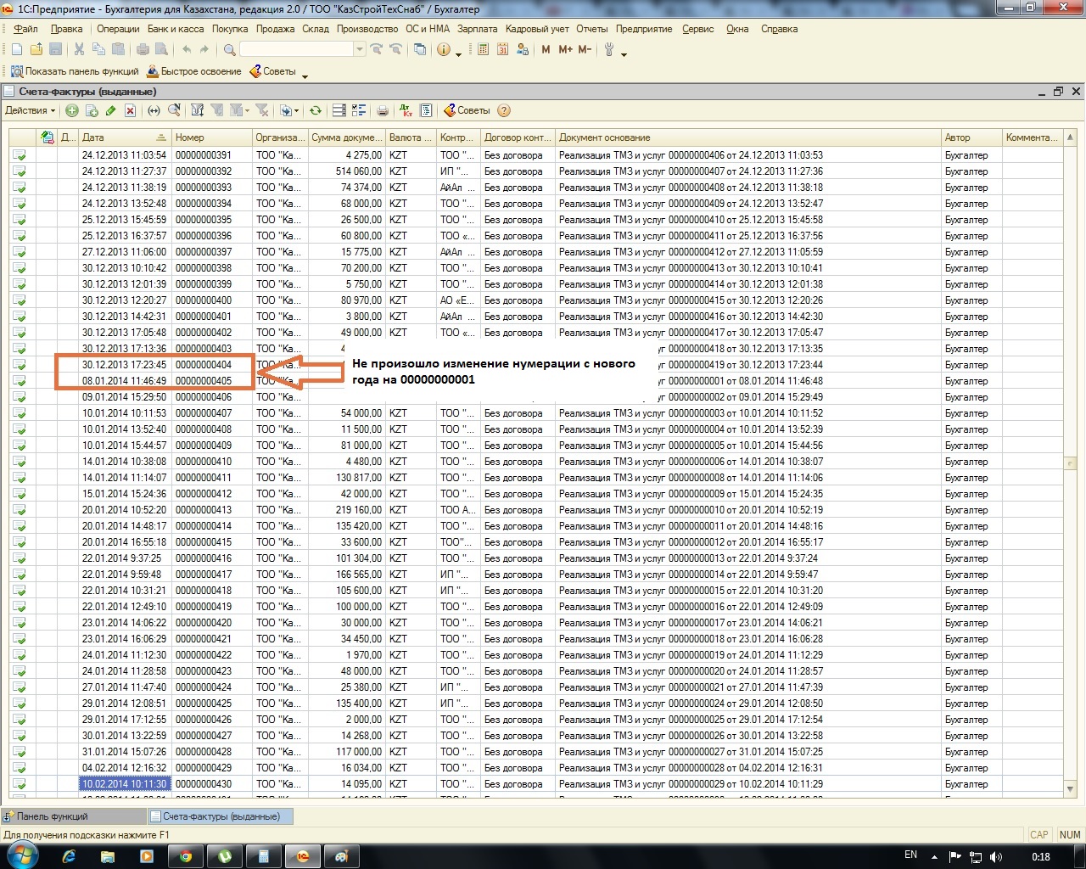Image resolution: width=1086 pixels, height=869 pixels.
Task: Open Google Chrome from the taskbar
Action: click(185, 856)
